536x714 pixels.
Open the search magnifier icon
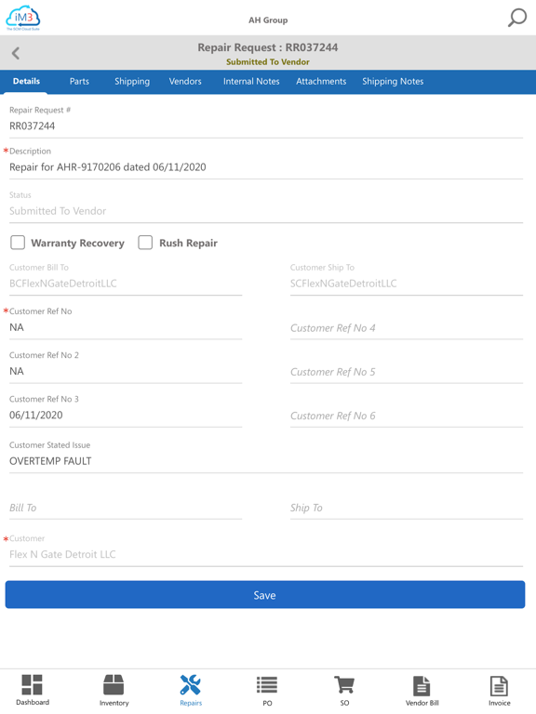pyautogui.click(x=517, y=18)
